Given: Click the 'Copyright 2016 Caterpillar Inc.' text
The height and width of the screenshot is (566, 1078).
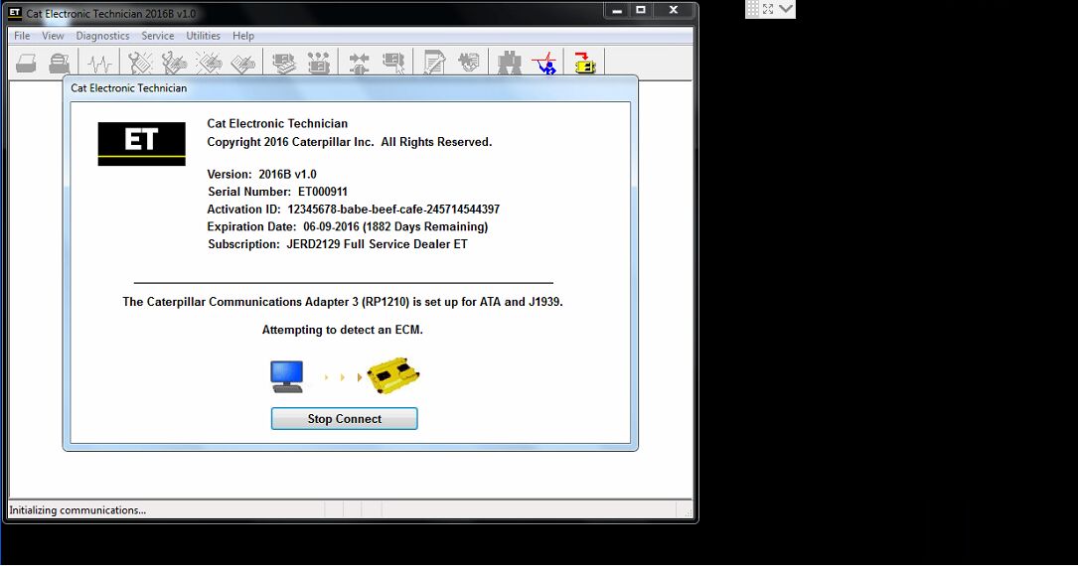Looking at the screenshot, I should click(350, 142).
